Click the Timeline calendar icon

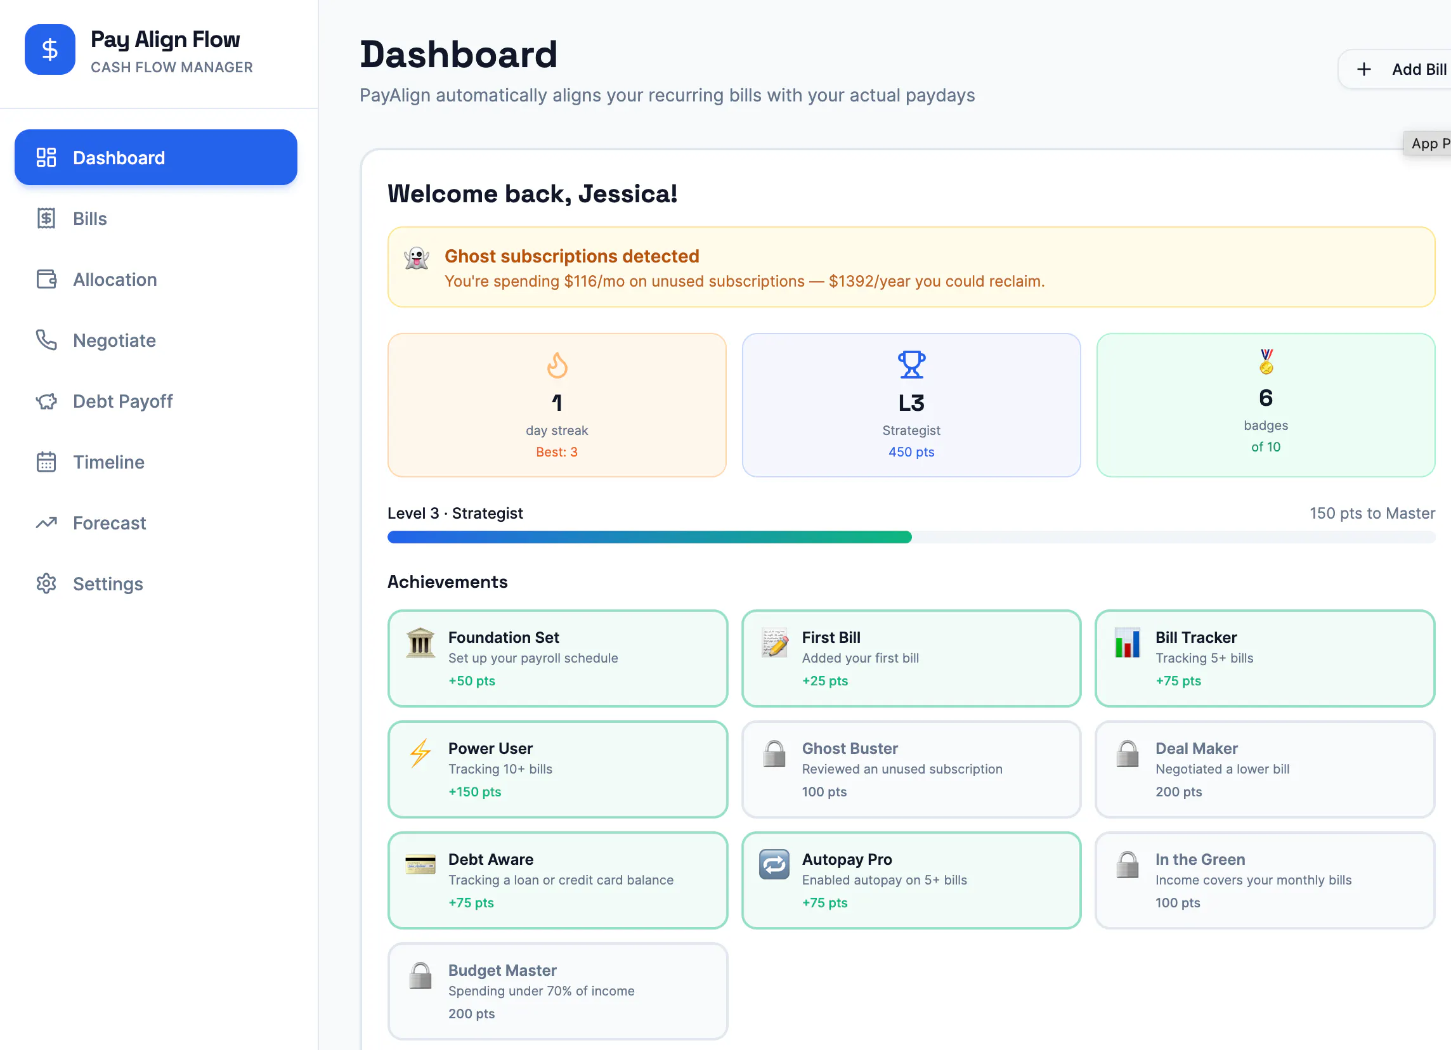(46, 462)
